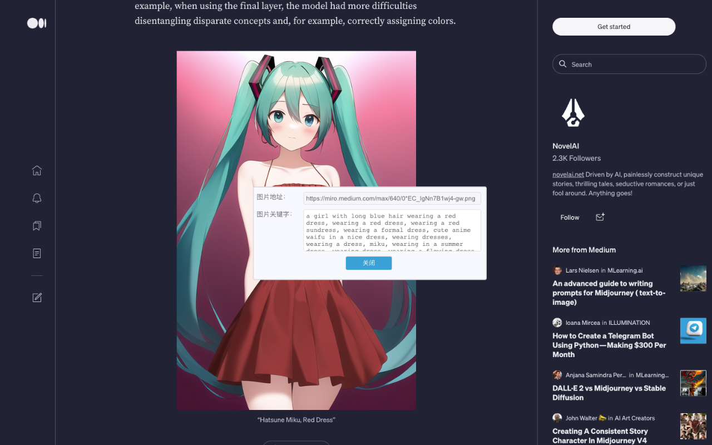Open the NovelAI profile logo

573,113
